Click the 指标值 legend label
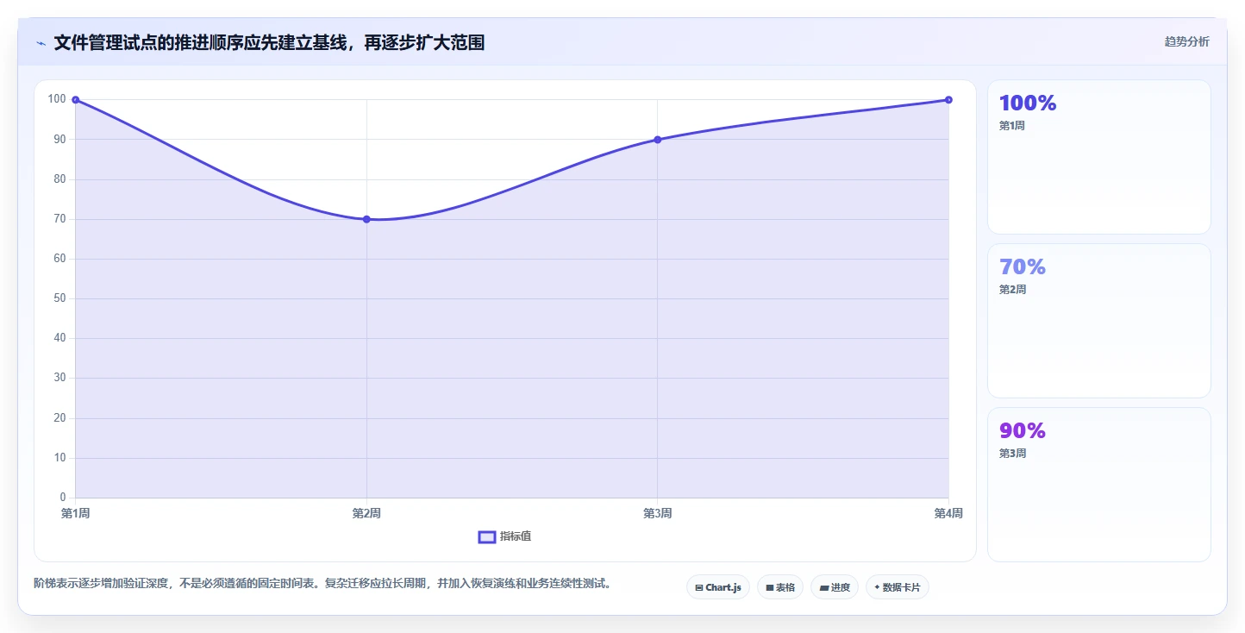Screen dimensions: 1245x633 pos(516,536)
